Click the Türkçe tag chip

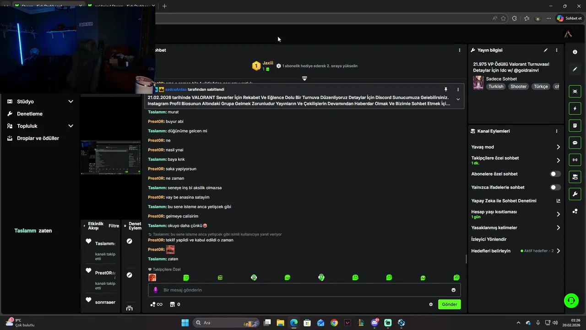click(541, 87)
